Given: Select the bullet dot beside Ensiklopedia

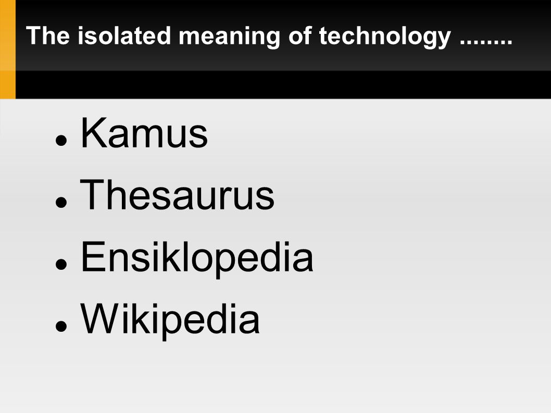Looking at the screenshot, I should click(x=61, y=264).
